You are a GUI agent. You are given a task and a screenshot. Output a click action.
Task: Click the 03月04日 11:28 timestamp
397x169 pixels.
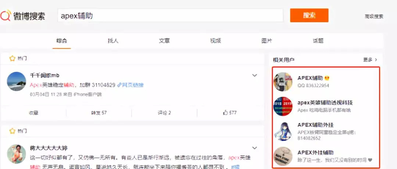46,94
